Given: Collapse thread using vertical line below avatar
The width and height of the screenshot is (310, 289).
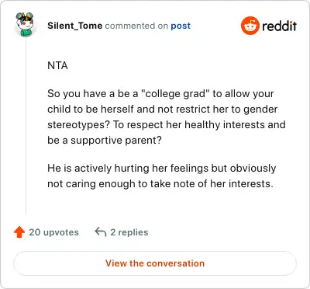Looking at the screenshot, I should [x=26, y=126].
